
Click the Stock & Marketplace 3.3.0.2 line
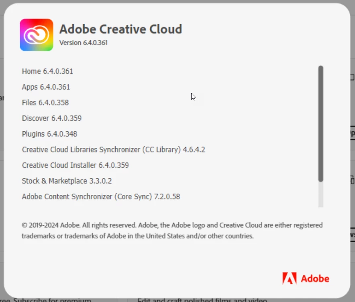[67, 181]
